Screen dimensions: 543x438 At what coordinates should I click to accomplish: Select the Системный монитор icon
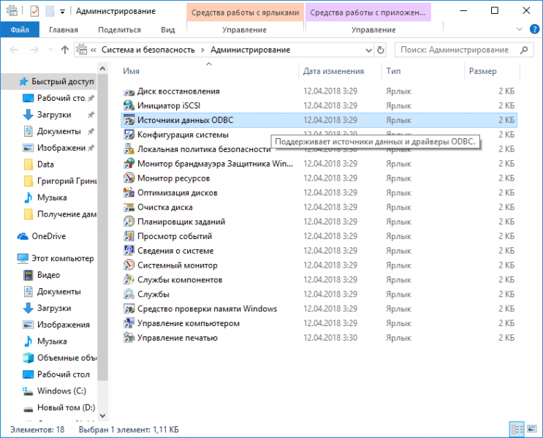pyautogui.click(x=129, y=265)
